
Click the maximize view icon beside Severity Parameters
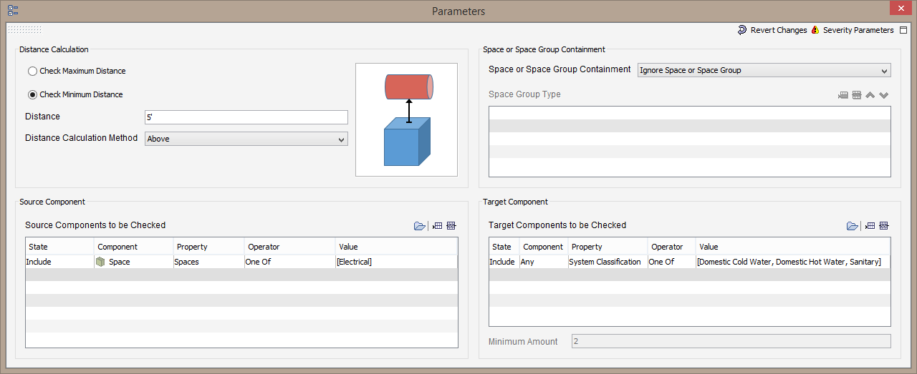click(x=903, y=30)
